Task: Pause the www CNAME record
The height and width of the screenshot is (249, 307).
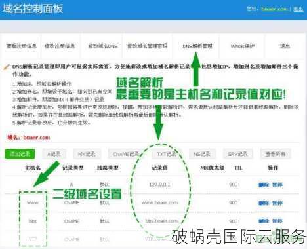Action: coord(277,203)
